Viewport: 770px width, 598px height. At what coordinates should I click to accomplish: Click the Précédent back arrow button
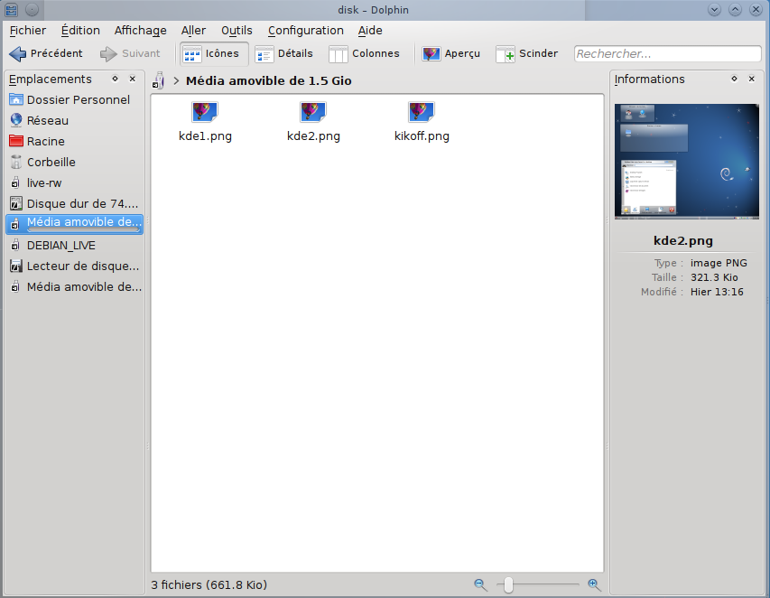click(45, 54)
